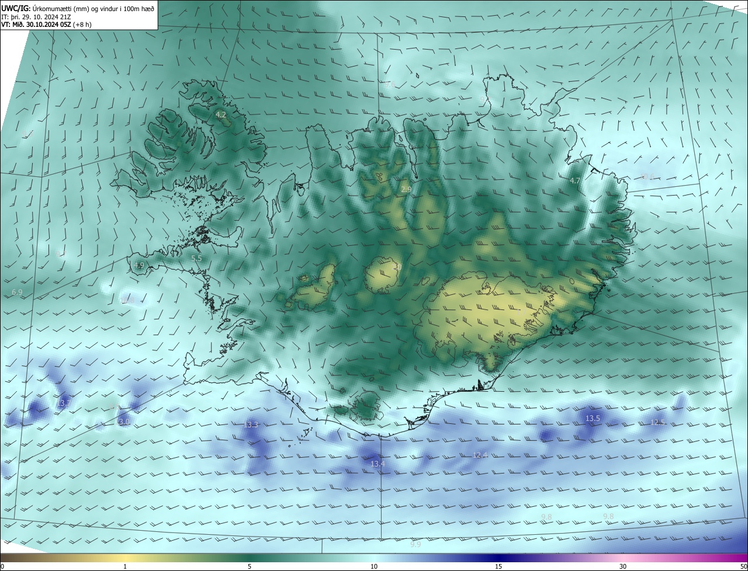Image resolution: width=748 pixels, height=571 pixels.
Task: Click the 13.4 value label on the map
Action: point(378,464)
